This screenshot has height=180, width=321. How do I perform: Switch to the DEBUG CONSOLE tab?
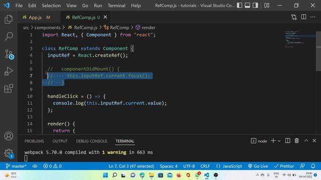pyautogui.click(x=91, y=141)
